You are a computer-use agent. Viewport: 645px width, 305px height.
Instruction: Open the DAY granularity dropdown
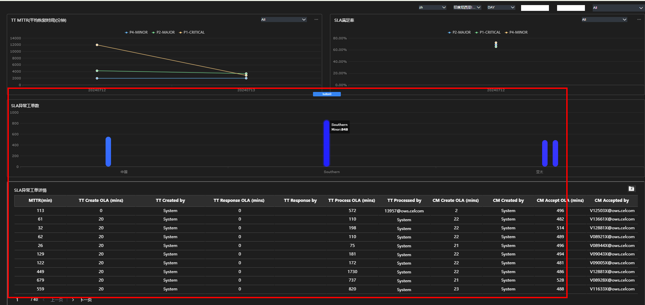[501, 7]
